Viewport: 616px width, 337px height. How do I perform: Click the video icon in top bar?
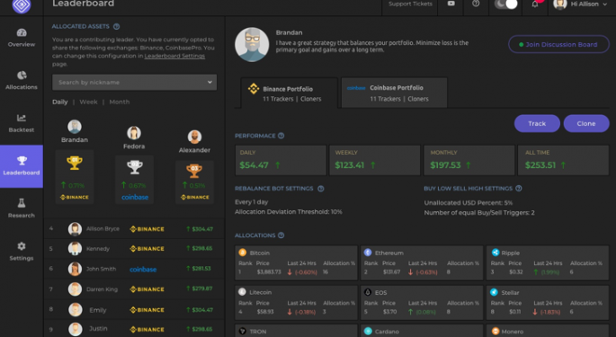(x=451, y=4)
